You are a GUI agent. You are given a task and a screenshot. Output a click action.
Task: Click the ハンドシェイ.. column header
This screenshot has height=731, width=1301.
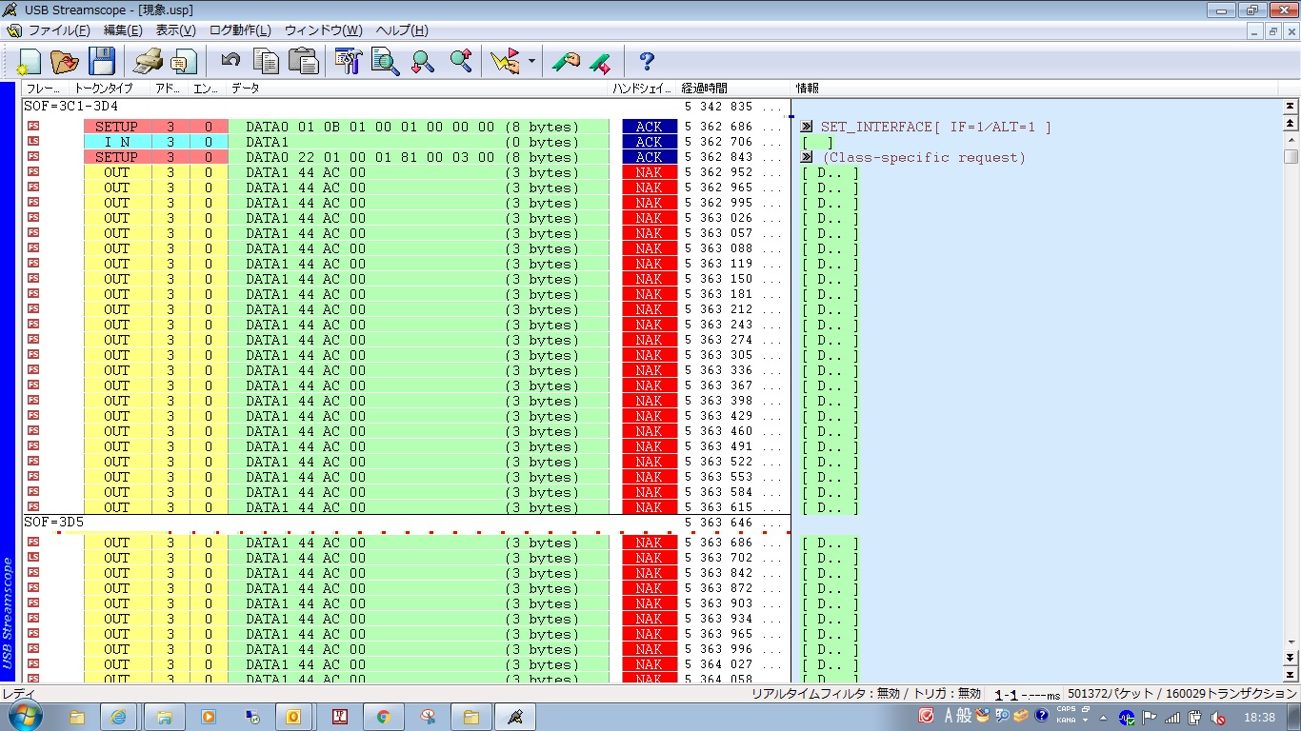click(x=643, y=89)
